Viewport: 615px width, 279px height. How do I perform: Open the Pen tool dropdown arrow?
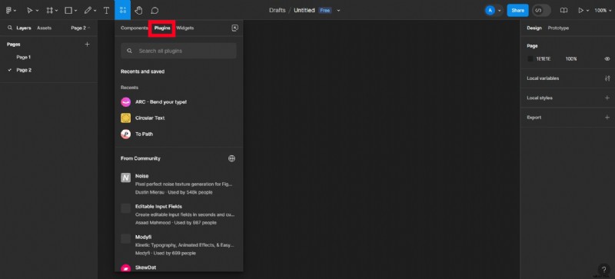coord(95,11)
